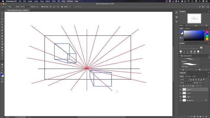The width and height of the screenshot is (210, 118).
Task: Open the layer Opacity dropdown arrow
Action: point(203,83)
